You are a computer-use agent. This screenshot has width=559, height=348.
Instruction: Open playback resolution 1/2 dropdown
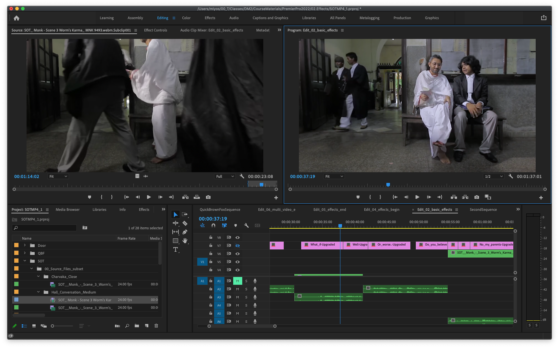point(493,176)
